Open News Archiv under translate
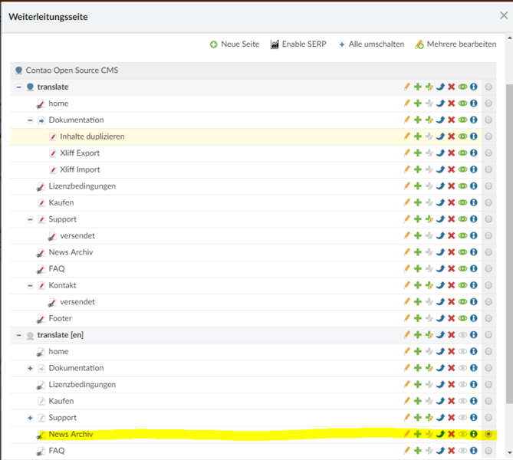The height and width of the screenshot is (460, 513). tap(71, 252)
